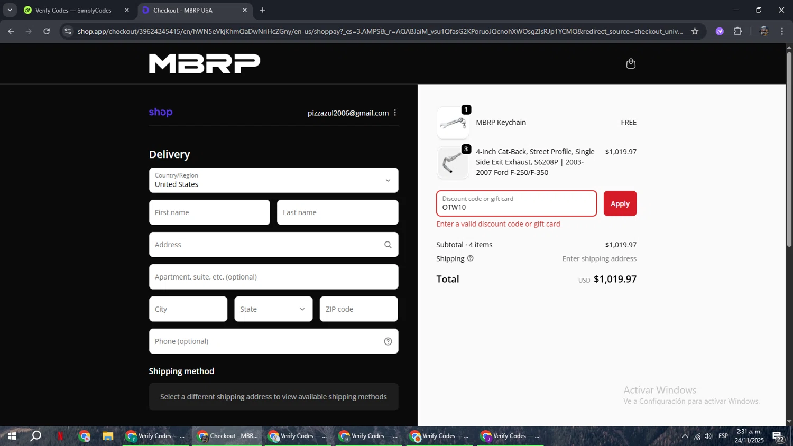793x446 pixels.
Task: Show hidden system tray icons
Action: click(685, 436)
